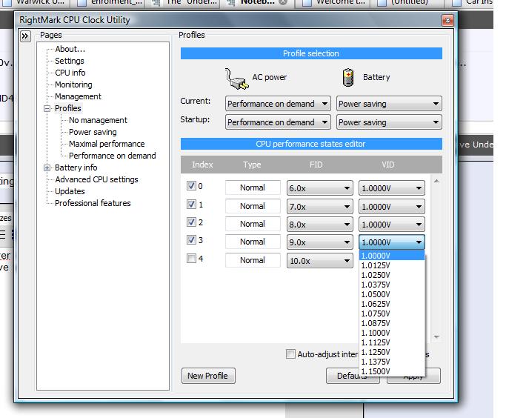Choose 1.0375V in the voltage list
Image resolution: width=506 pixels, height=418 pixels.
click(392, 285)
